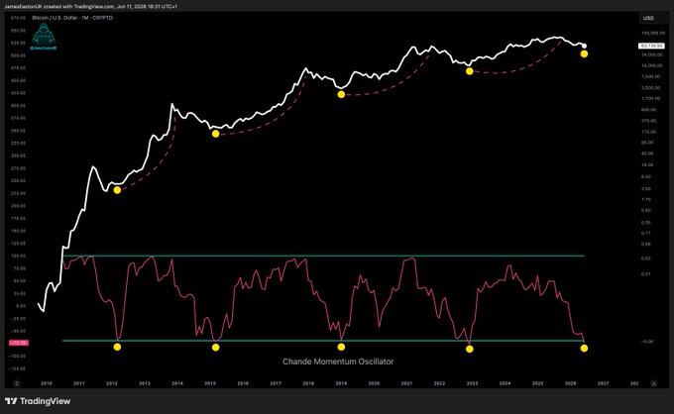Click the yellow dot under the 2012 price low
Image resolution: width=674 pixels, height=414 pixels.
coord(117,190)
